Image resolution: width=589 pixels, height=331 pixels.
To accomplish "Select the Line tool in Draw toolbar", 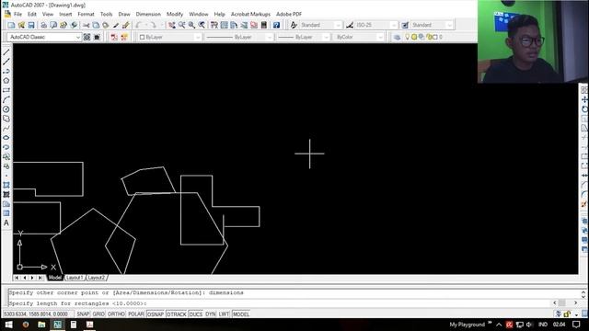I will click(6, 52).
